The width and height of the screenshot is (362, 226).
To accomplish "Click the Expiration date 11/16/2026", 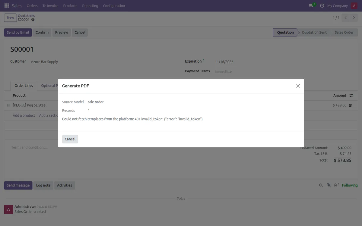I will 224,62.
